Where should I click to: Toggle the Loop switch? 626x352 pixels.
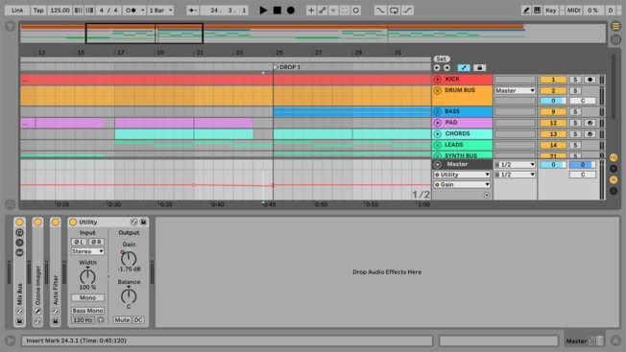(394, 11)
